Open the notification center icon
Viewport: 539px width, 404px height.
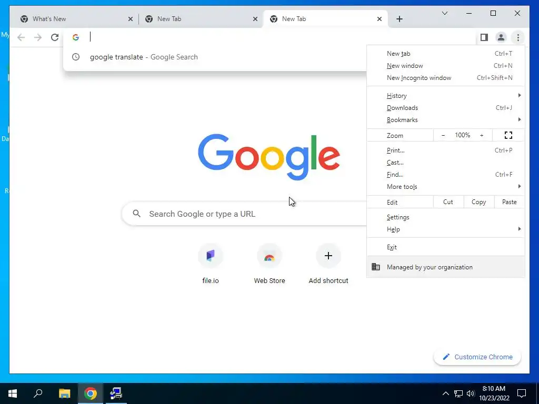click(x=522, y=393)
